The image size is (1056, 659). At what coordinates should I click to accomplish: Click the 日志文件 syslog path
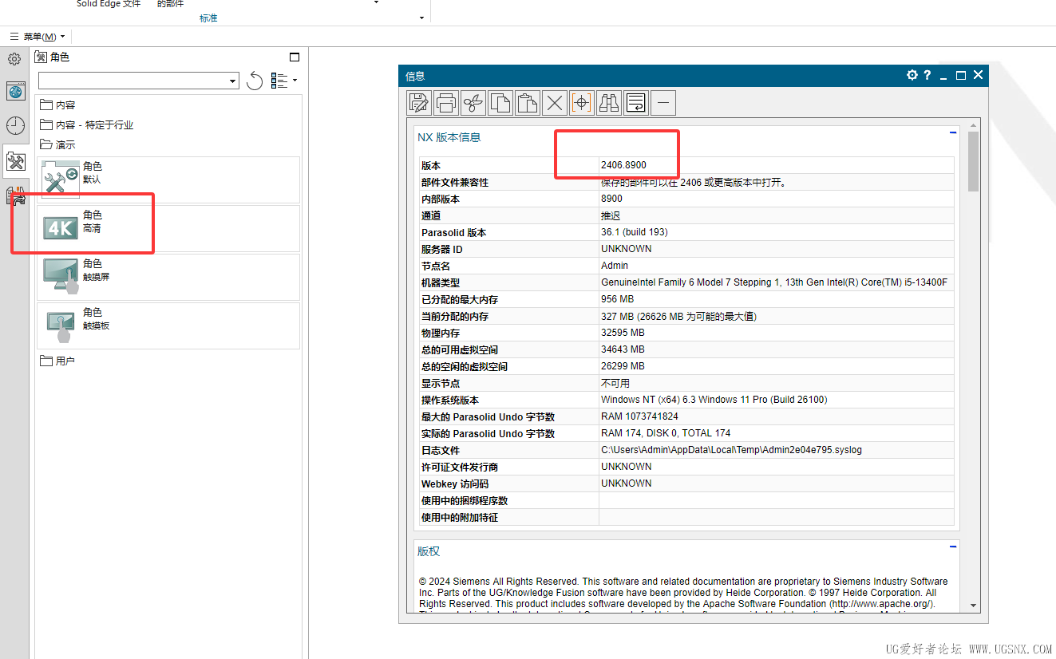(x=731, y=450)
